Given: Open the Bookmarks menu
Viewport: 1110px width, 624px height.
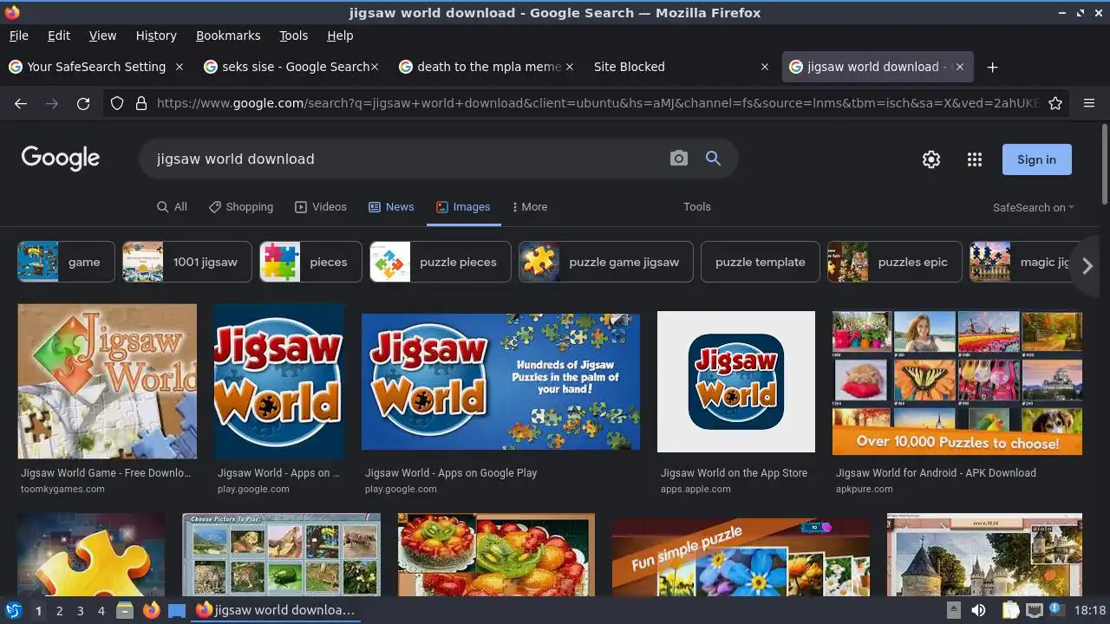Looking at the screenshot, I should click(x=228, y=36).
